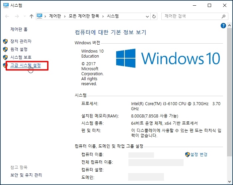
Task: Close the 시스템 window
Action: click(x=225, y=6)
